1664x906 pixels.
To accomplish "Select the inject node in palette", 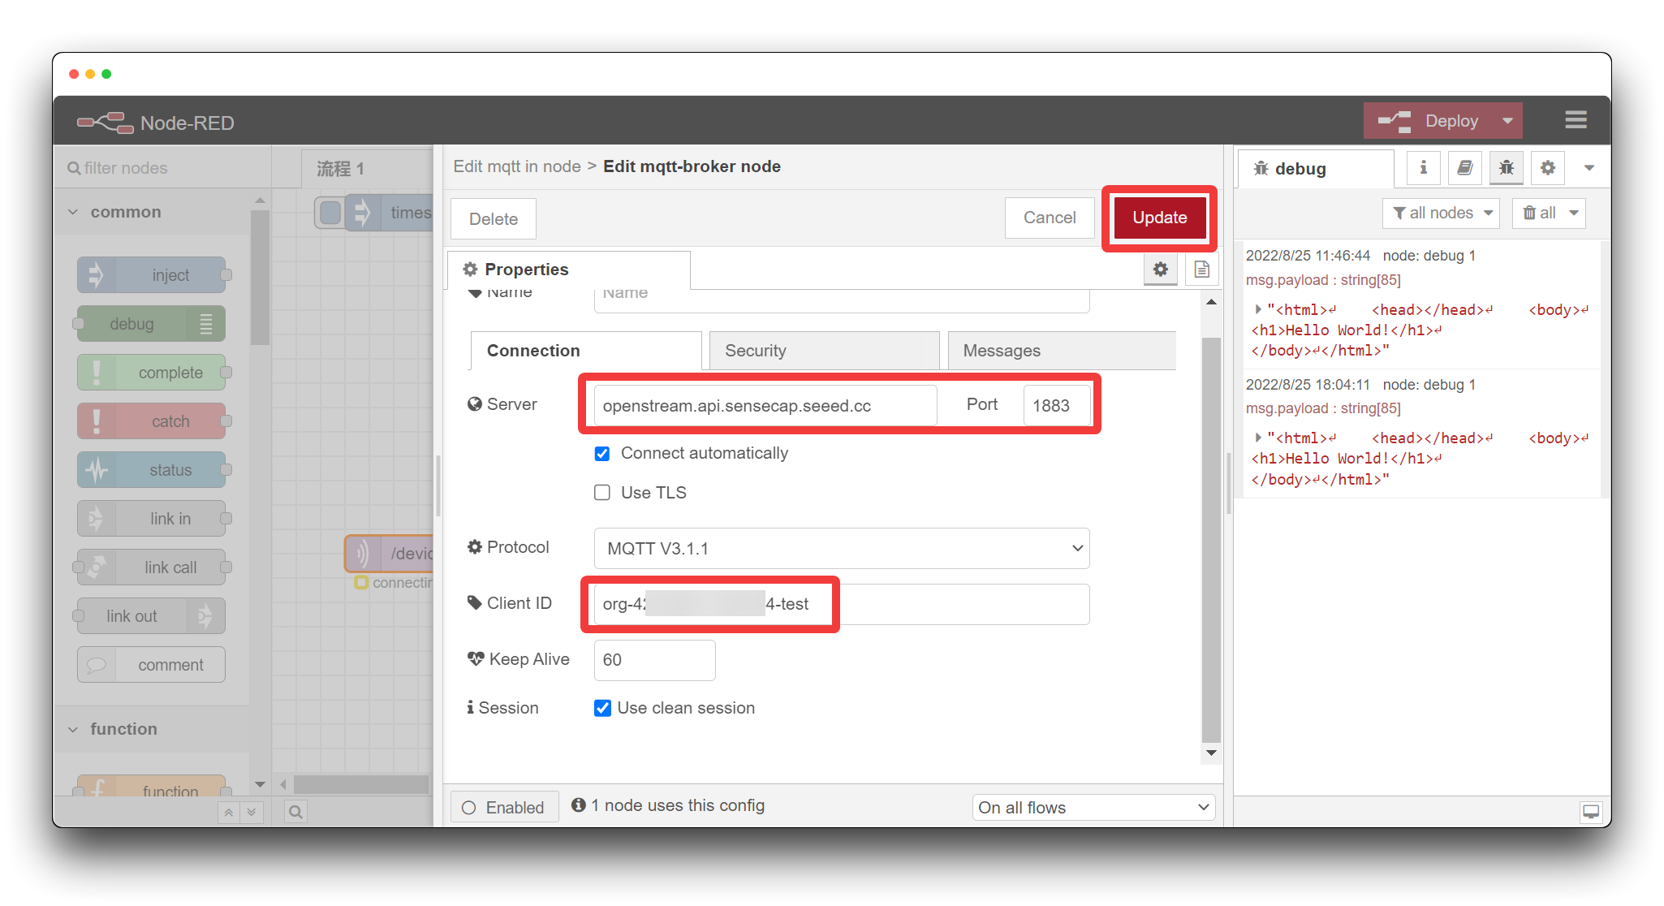I will pyautogui.click(x=152, y=275).
